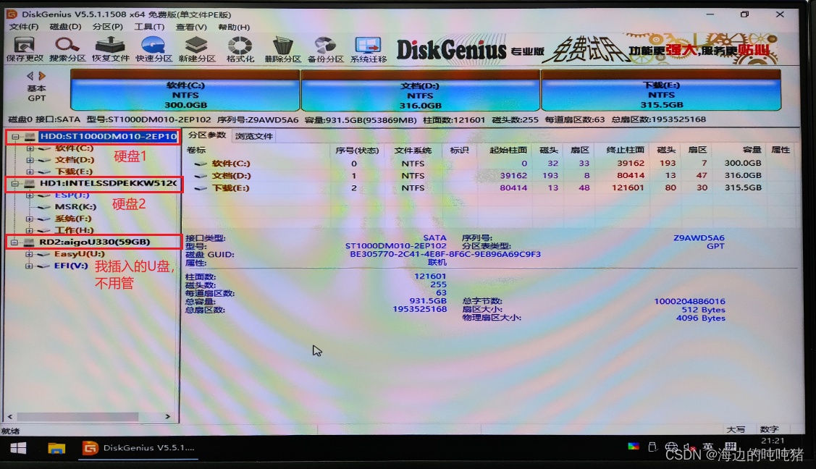The width and height of the screenshot is (816, 469).
Task: Click the 英 input language indicator
Action: click(708, 447)
